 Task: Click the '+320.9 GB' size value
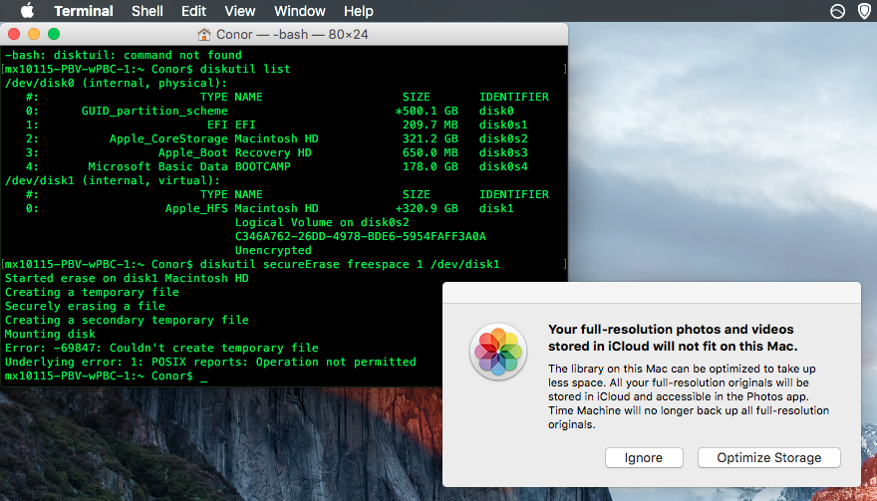click(x=427, y=208)
